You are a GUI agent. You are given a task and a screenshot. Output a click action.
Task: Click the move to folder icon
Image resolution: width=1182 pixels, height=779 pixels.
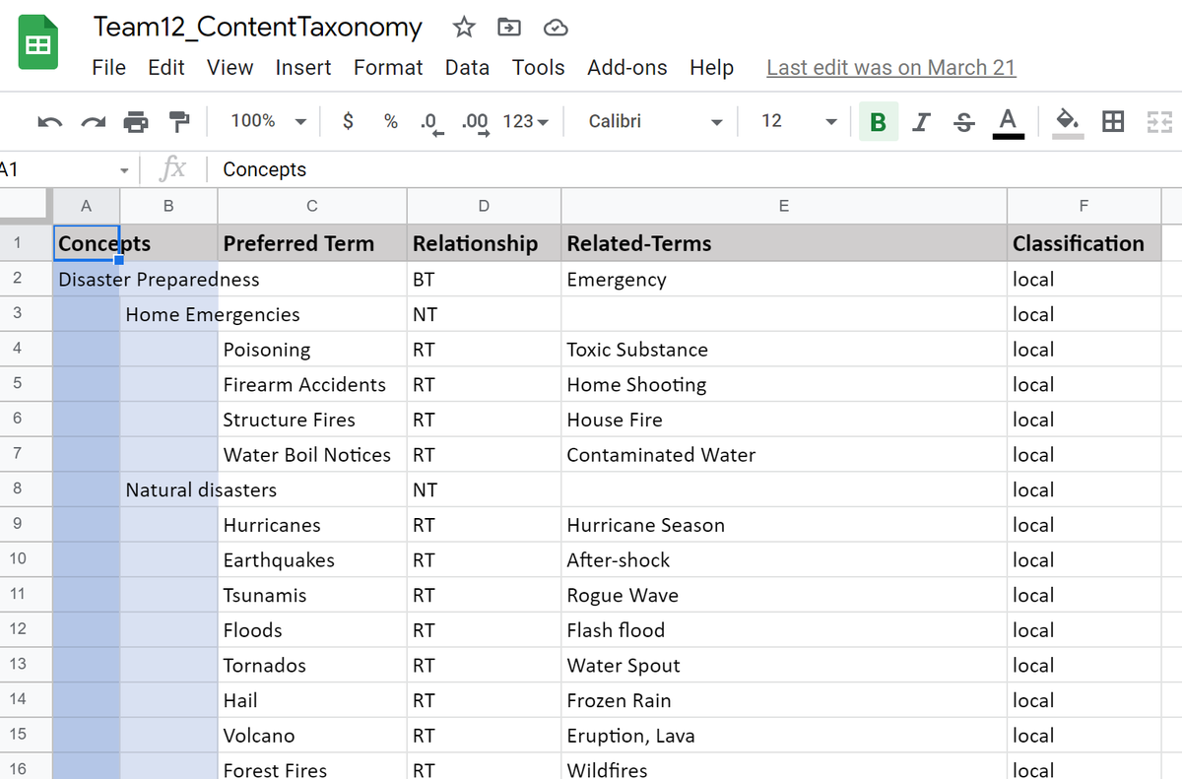click(509, 28)
